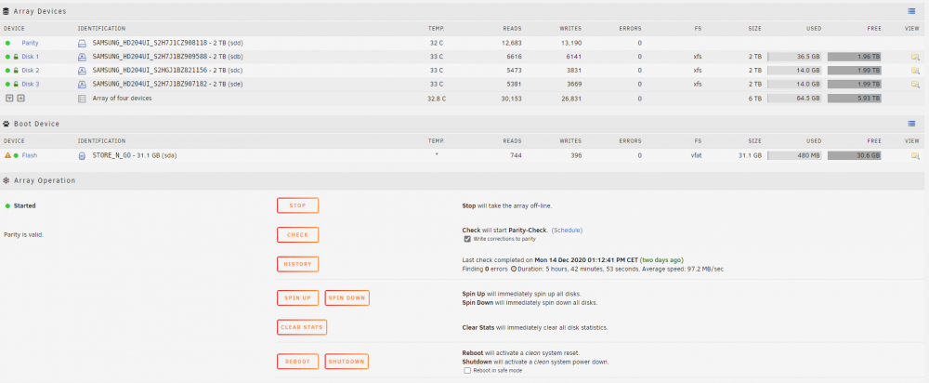
Task: Toggle Array Devices list view icon
Action: coord(912,11)
